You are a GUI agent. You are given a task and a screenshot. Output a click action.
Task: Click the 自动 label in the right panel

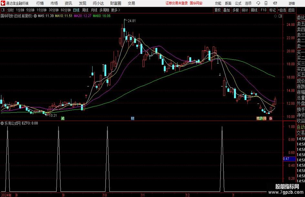pos(301,127)
